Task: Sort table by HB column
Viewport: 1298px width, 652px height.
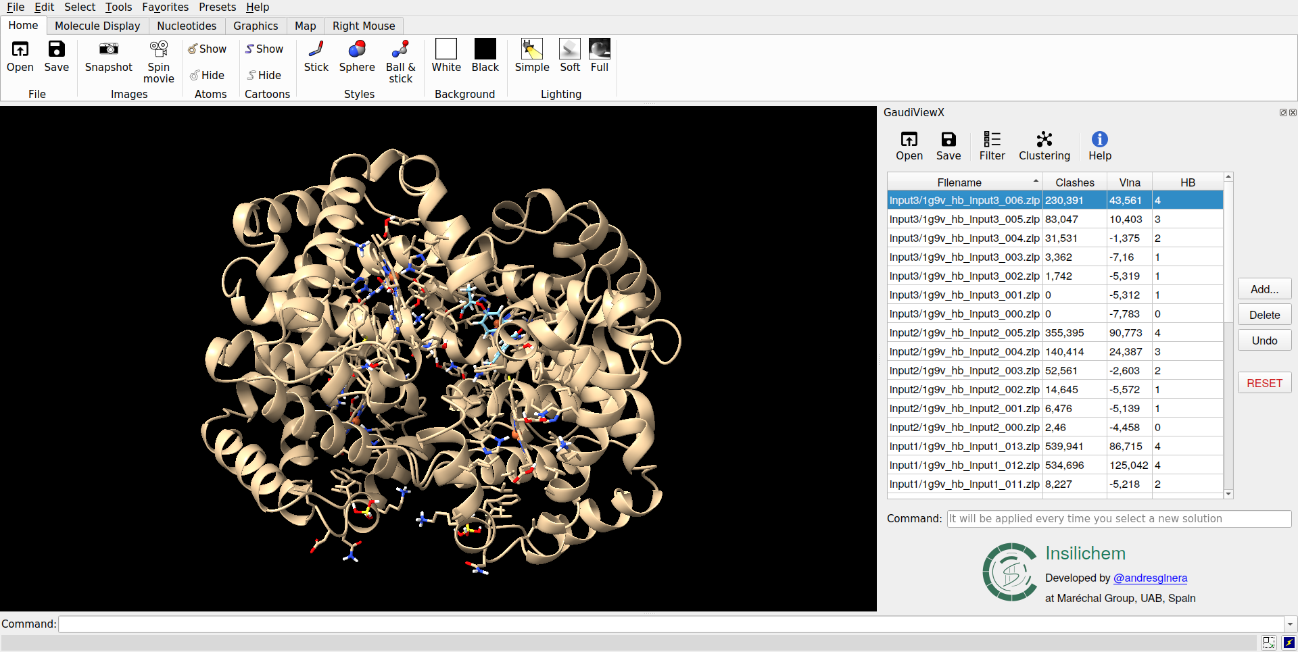Action: 1188,182
